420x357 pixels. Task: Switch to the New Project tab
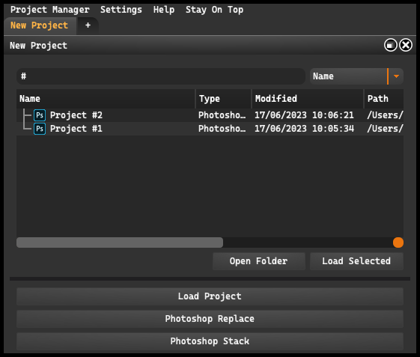40,25
